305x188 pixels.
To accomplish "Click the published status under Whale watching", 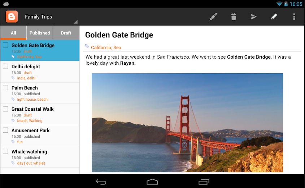I will pos(32,157).
